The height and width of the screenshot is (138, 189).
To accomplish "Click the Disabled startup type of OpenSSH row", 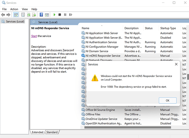I will pos(166,123).
